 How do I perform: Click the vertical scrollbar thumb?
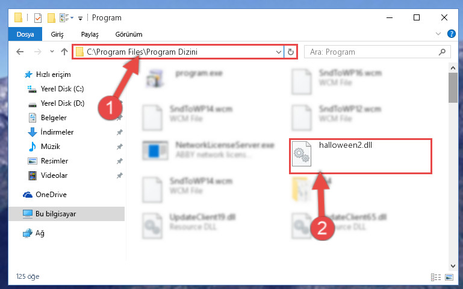[x=453, y=88]
